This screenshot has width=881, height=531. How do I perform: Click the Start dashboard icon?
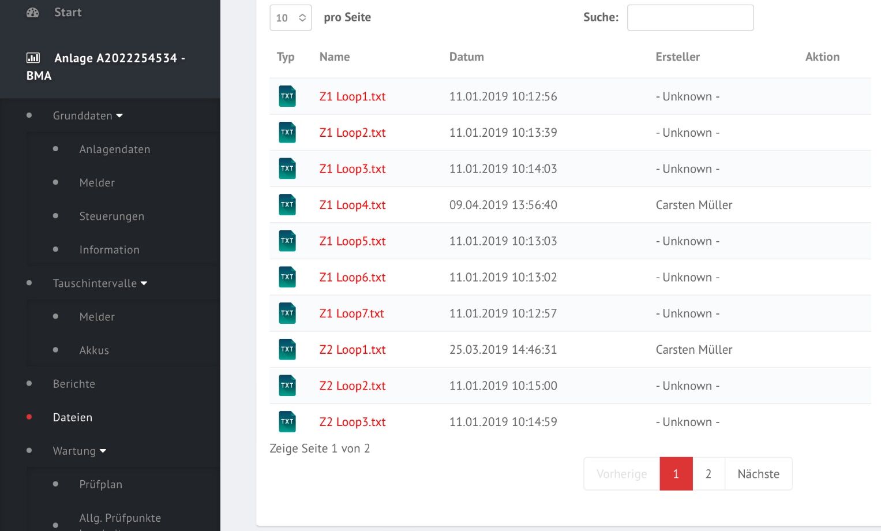point(33,12)
